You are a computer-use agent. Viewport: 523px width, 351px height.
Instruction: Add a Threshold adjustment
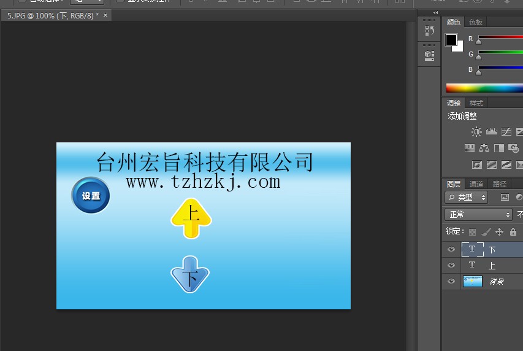(506, 164)
